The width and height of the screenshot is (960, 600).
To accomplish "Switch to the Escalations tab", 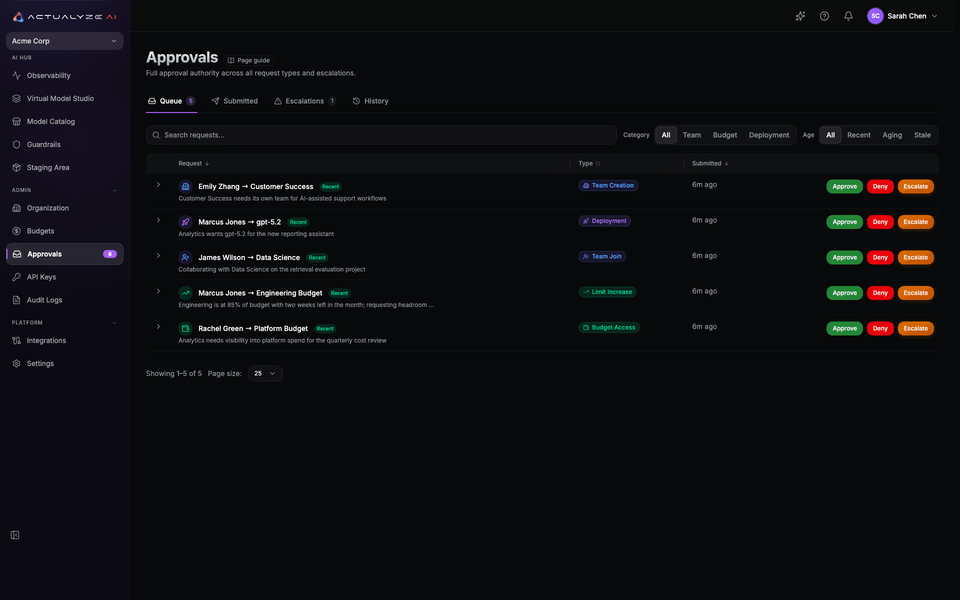I will tap(305, 101).
